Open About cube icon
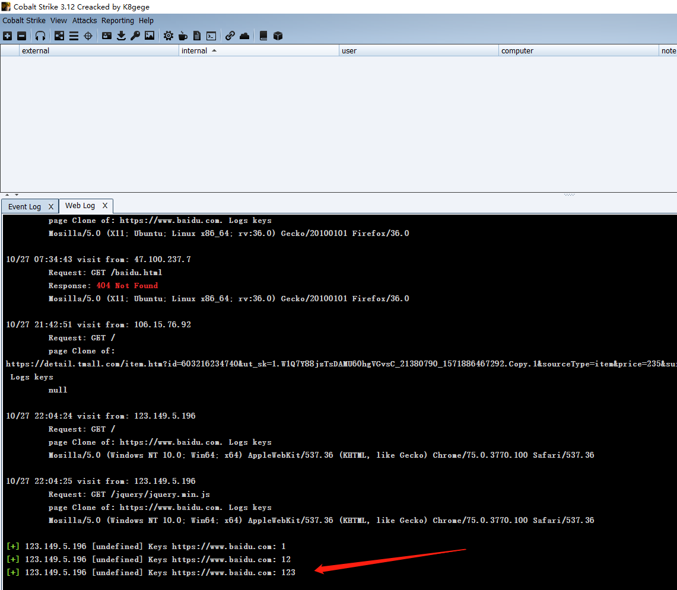The image size is (677, 590). click(x=278, y=36)
